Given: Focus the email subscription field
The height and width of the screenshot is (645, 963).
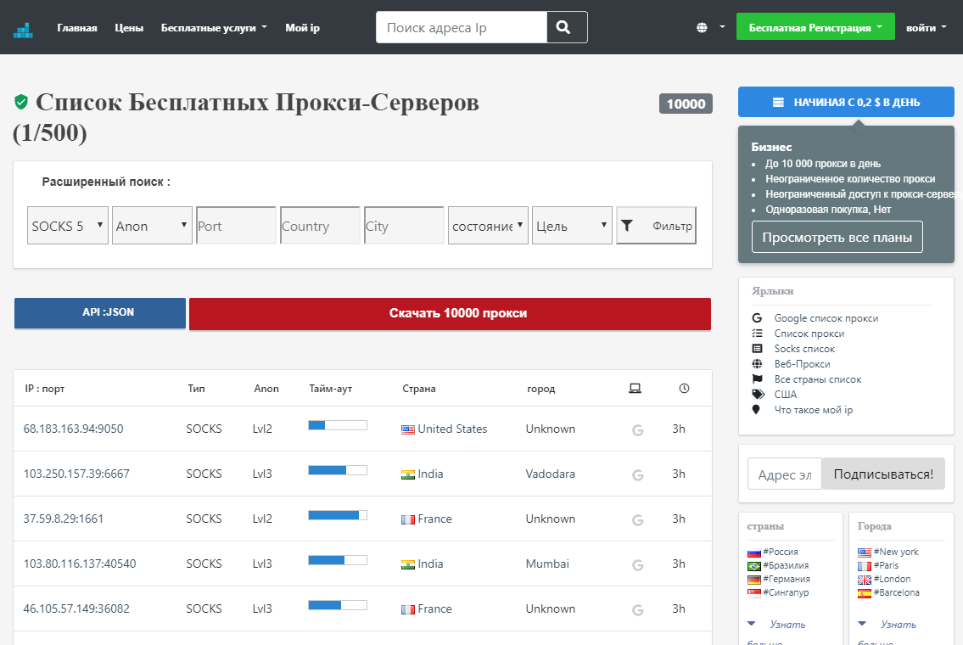Looking at the screenshot, I should coord(784,474).
